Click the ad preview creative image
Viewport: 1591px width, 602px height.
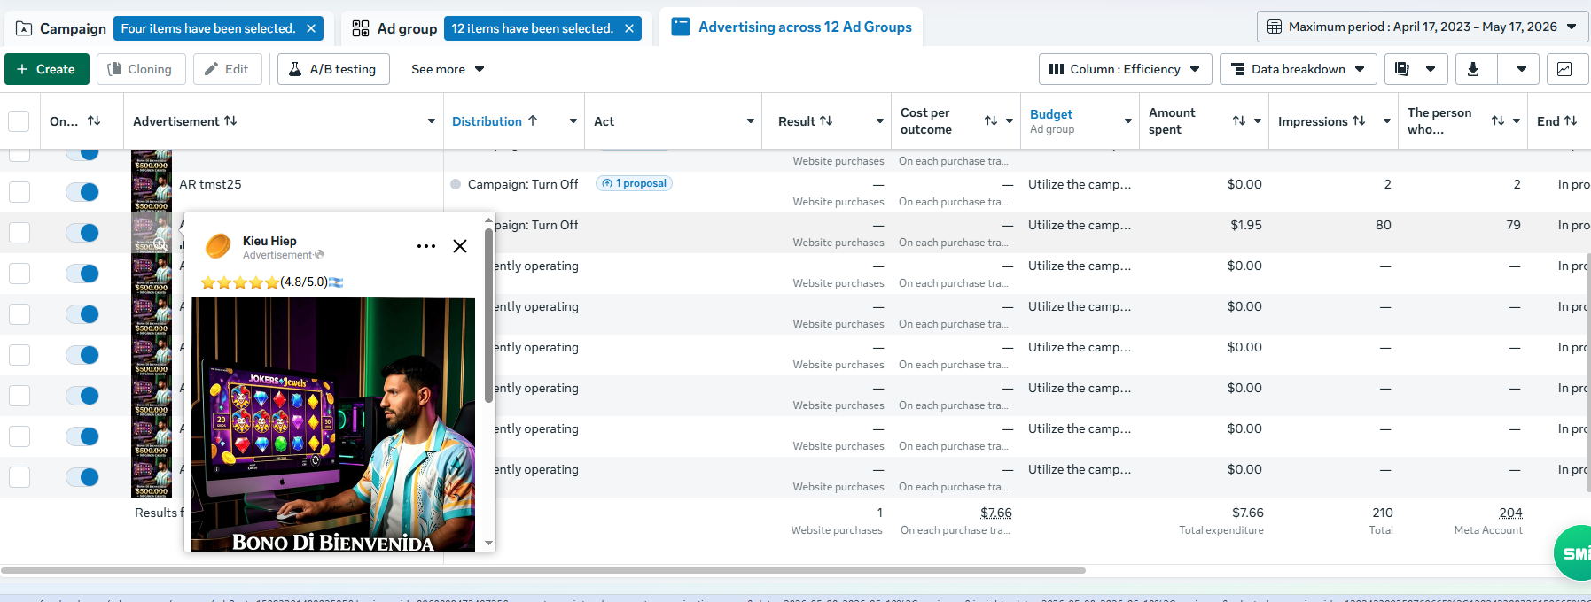[333, 424]
